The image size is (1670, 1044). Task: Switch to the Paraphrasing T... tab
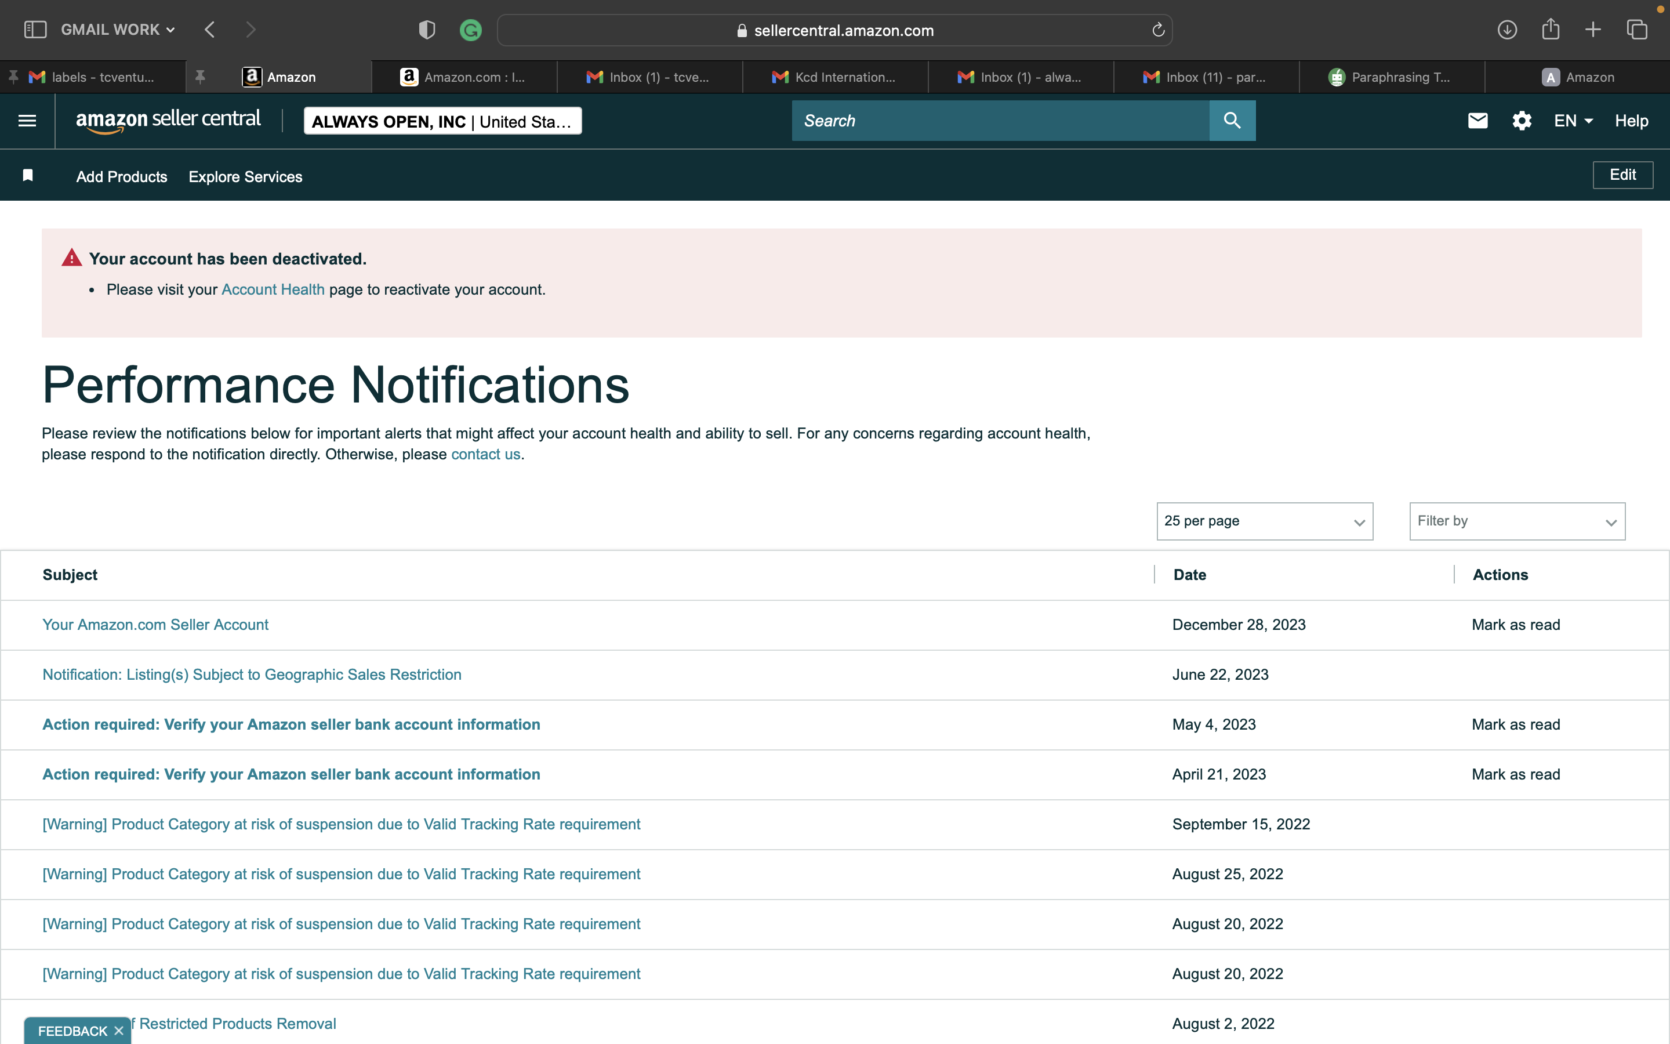(x=1392, y=77)
